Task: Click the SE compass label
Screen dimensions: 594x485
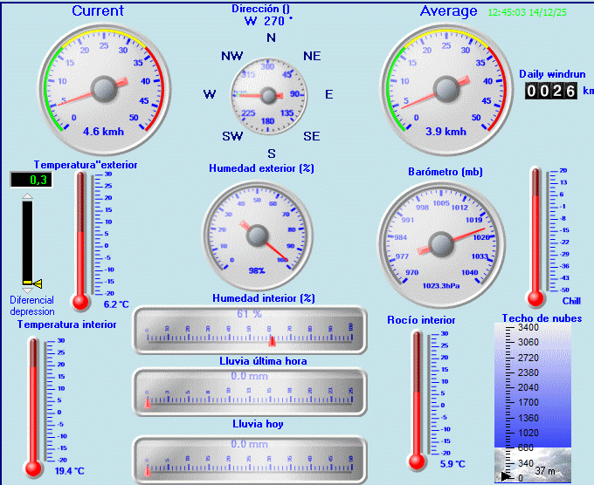Action: [x=311, y=136]
